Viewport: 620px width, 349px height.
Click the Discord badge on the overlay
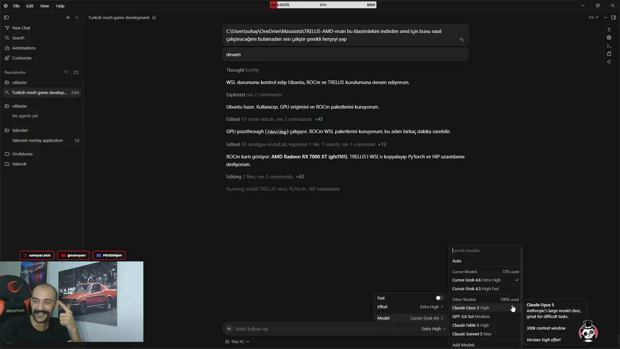click(109, 255)
